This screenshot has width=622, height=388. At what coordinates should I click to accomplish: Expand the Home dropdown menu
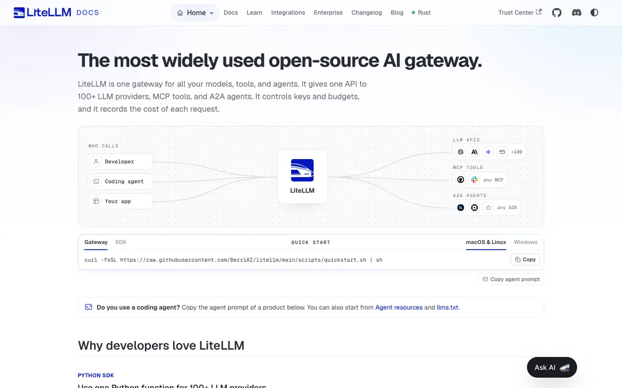click(195, 13)
